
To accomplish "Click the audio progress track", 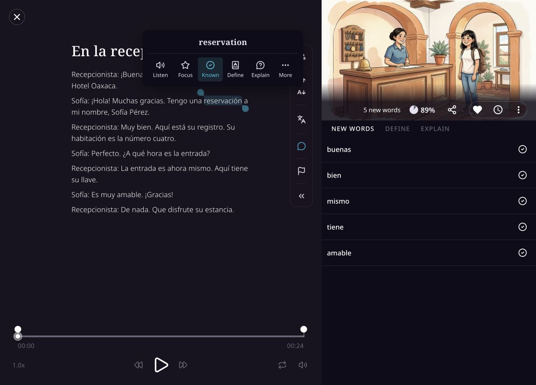I will coord(161,336).
